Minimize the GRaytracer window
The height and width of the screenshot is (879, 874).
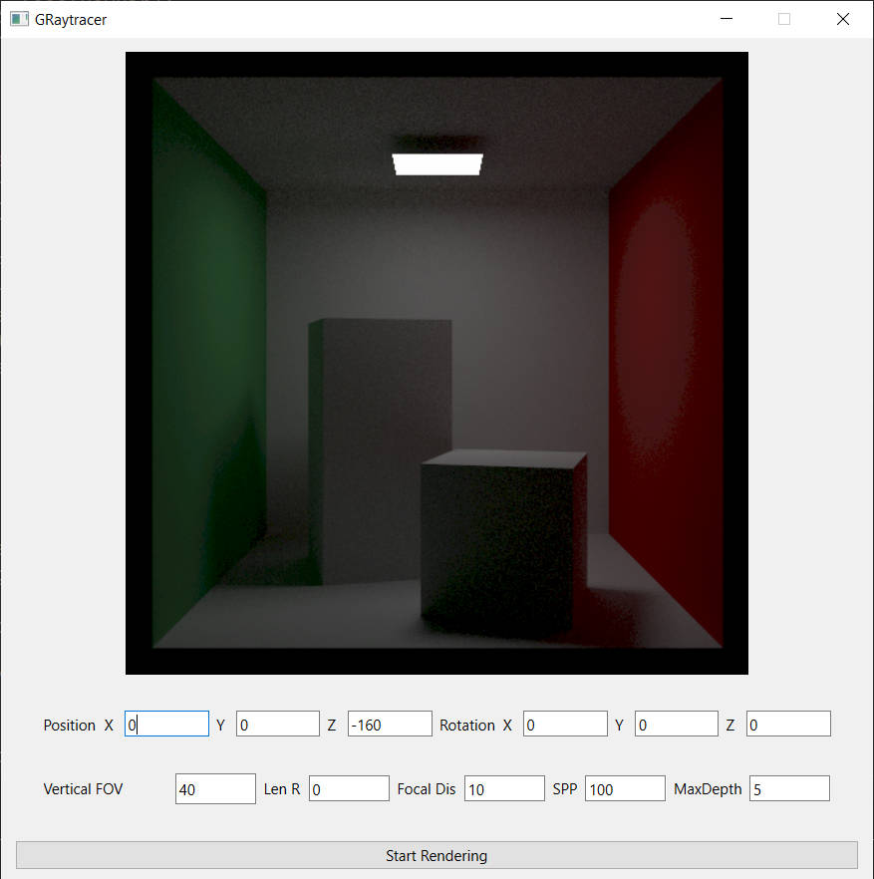coord(727,19)
